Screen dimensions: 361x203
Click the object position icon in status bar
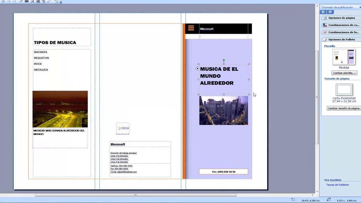(293, 200)
